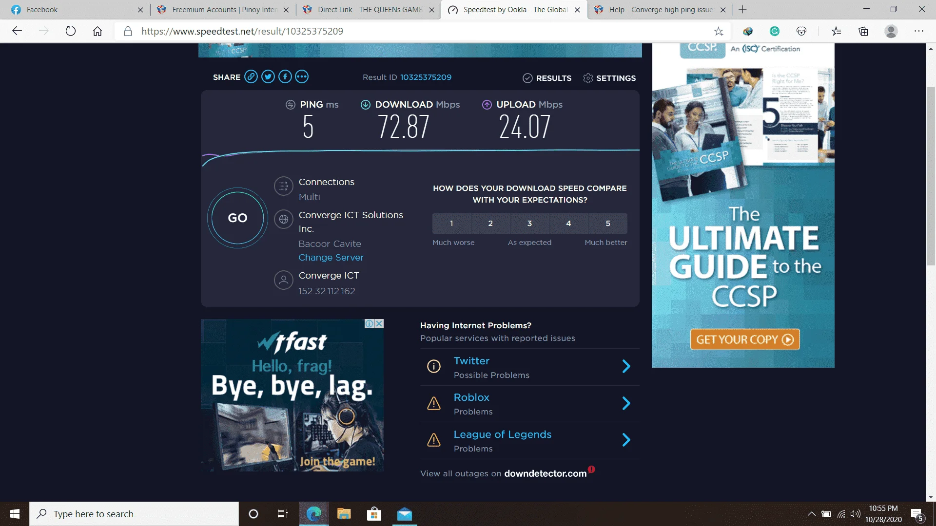The height and width of the screenshot is (526, 936).
Task: Switch to Help Converge high ping tab
Action: coord(660,10)
